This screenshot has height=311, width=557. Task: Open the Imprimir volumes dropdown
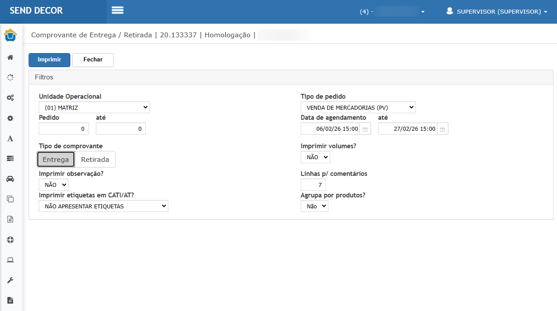[x=315, y=157]
